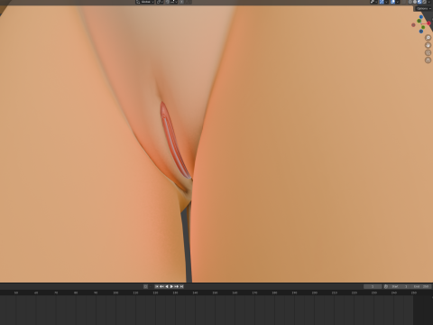
Task: Toggle the camera view button
Action: click(428, 52)
